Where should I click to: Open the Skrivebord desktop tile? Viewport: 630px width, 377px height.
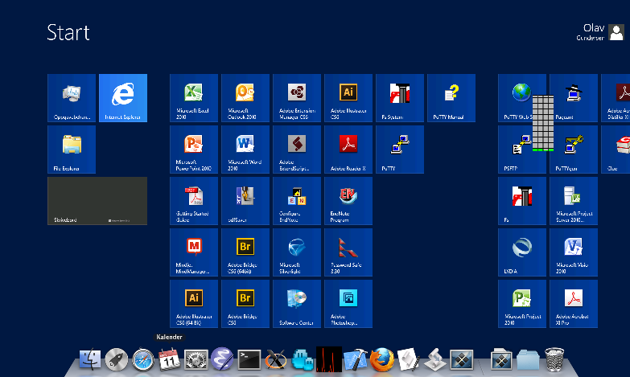click(97, 201)
